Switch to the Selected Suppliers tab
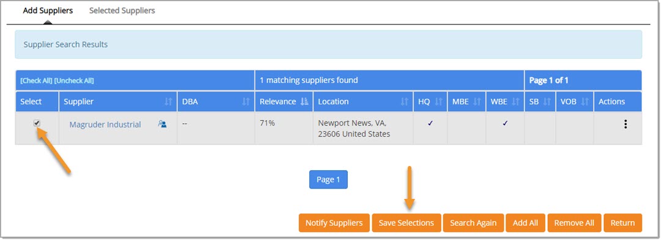 click(x=122, y=10)
